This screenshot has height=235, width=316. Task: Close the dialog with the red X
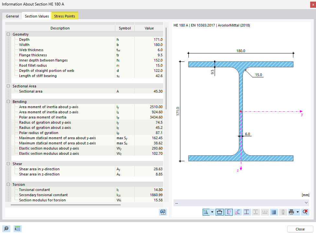tap(313, 5)
